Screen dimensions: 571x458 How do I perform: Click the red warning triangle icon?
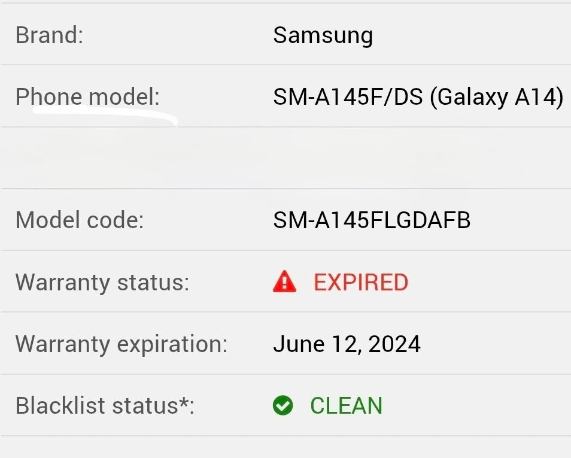pyautogui.click(x=284, y=282)
